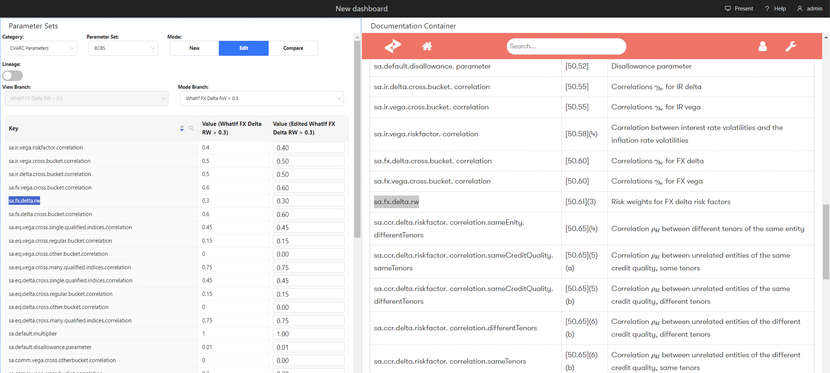Screen dimensions: 830x373
Task: Click the Parameter Sets panel scrollbar thumb
Action: point(357,139)
